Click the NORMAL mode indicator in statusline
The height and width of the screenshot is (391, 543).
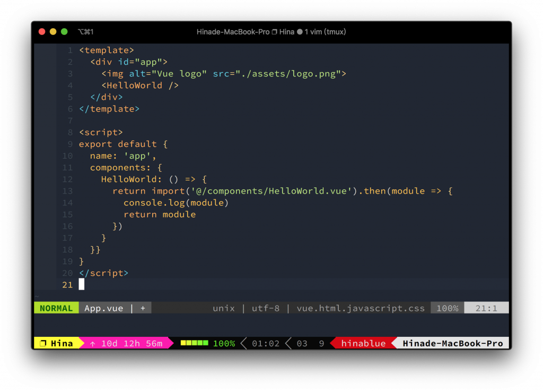tap(56, 308)
